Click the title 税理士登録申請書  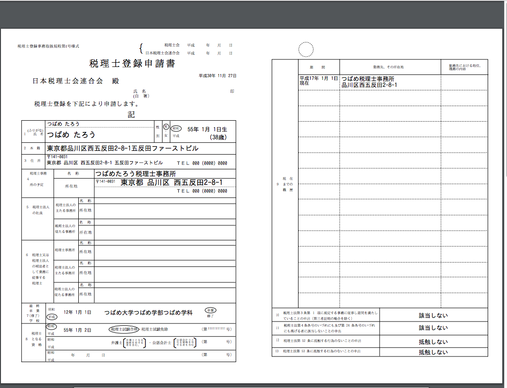tap(132, 63)
